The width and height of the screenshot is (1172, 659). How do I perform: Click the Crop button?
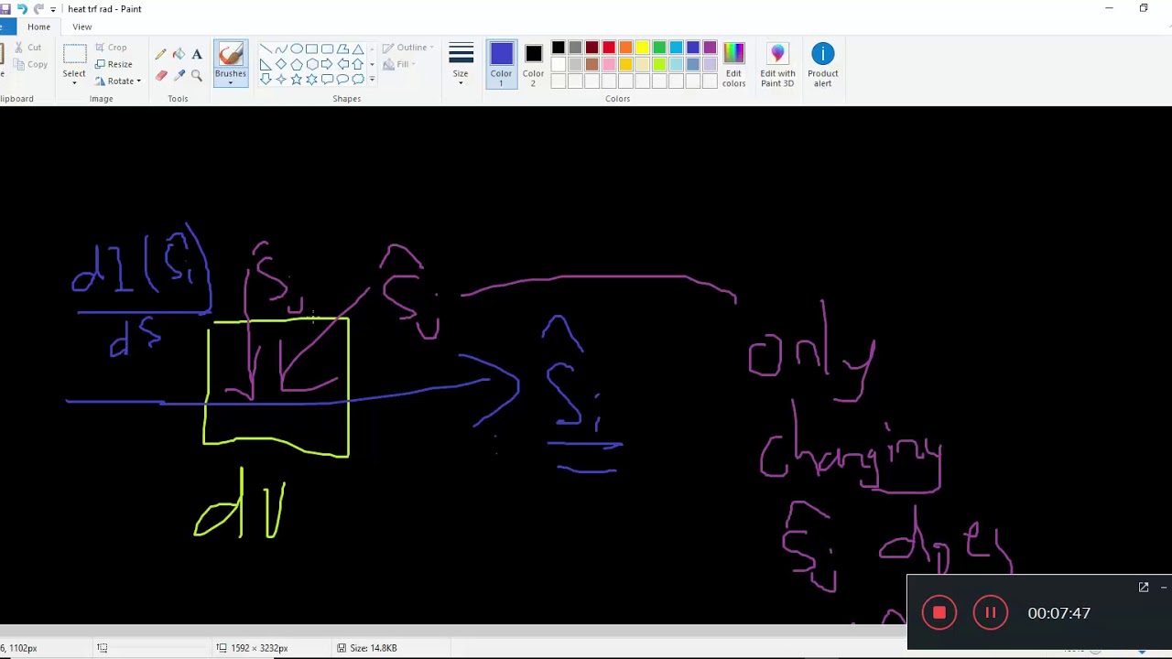pos(111,48)
